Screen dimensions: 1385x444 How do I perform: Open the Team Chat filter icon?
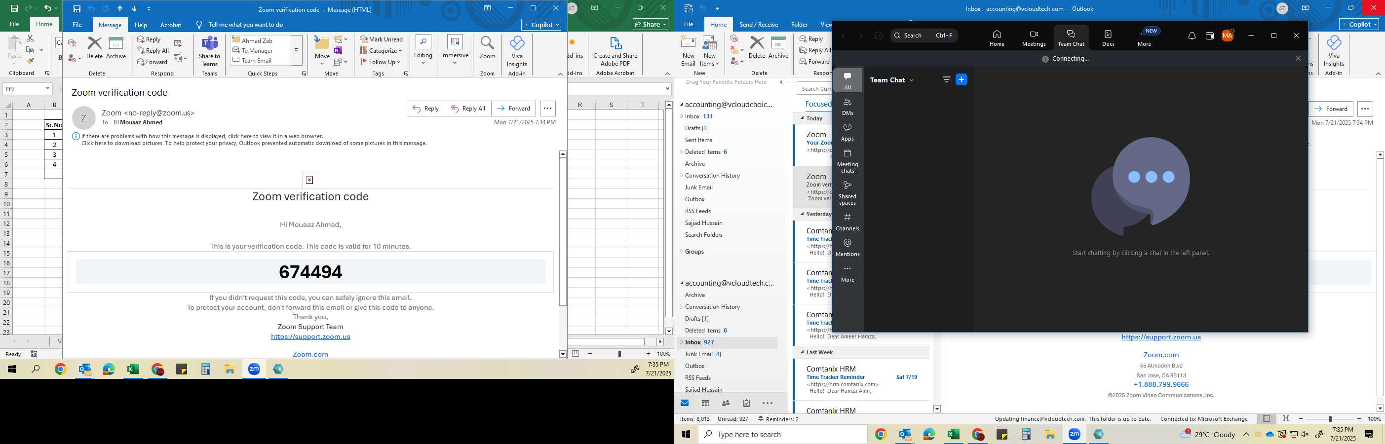pyautogui.click(x=946, y=79)
